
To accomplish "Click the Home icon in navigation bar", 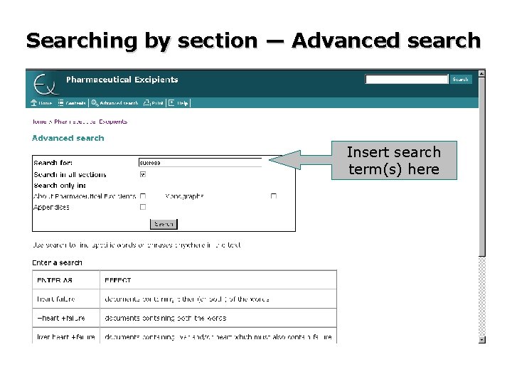I will click(33, 103).
